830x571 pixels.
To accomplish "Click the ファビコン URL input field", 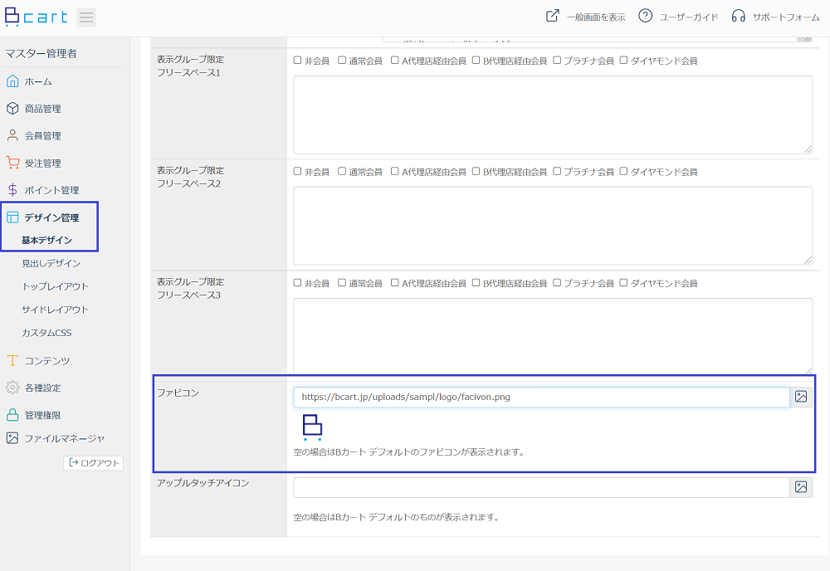I will tap(541, 397).
